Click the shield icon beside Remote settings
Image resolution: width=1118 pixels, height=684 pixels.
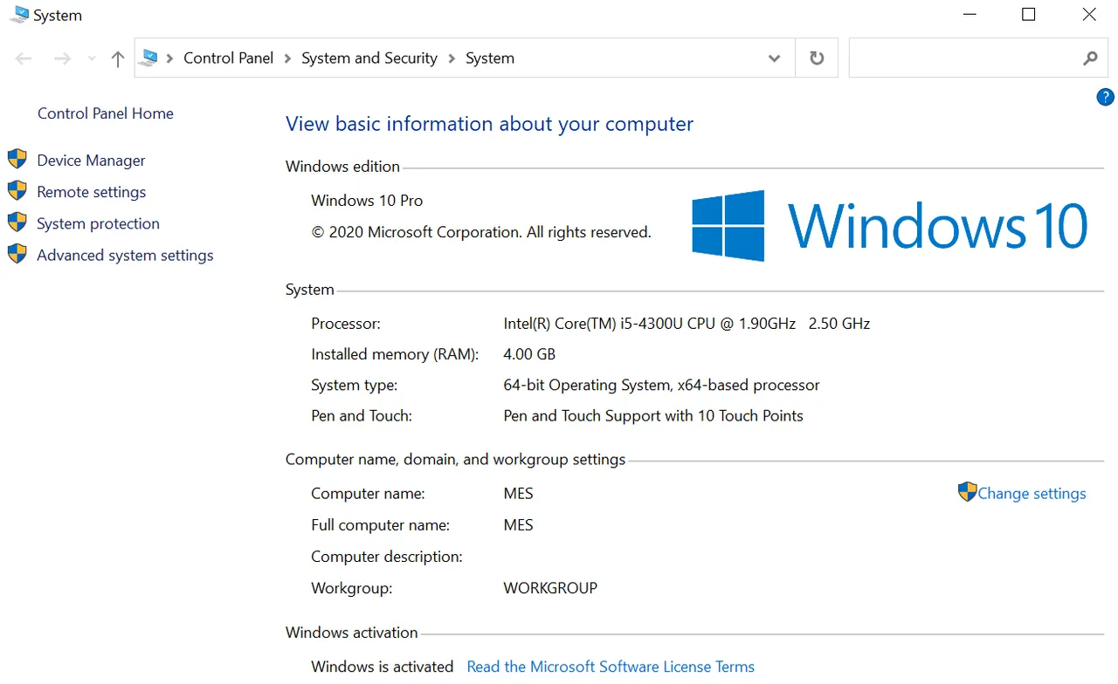(x=17, y=190)
